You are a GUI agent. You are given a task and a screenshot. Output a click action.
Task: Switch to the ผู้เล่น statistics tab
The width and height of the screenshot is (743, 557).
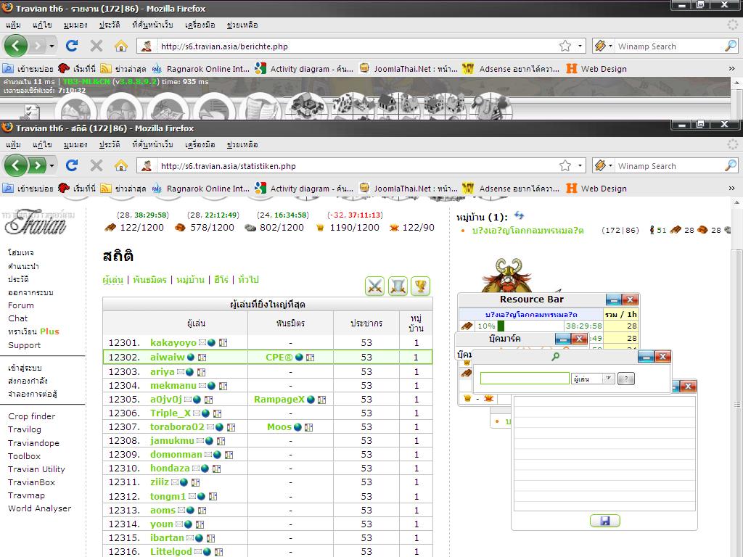pos(112,280)
